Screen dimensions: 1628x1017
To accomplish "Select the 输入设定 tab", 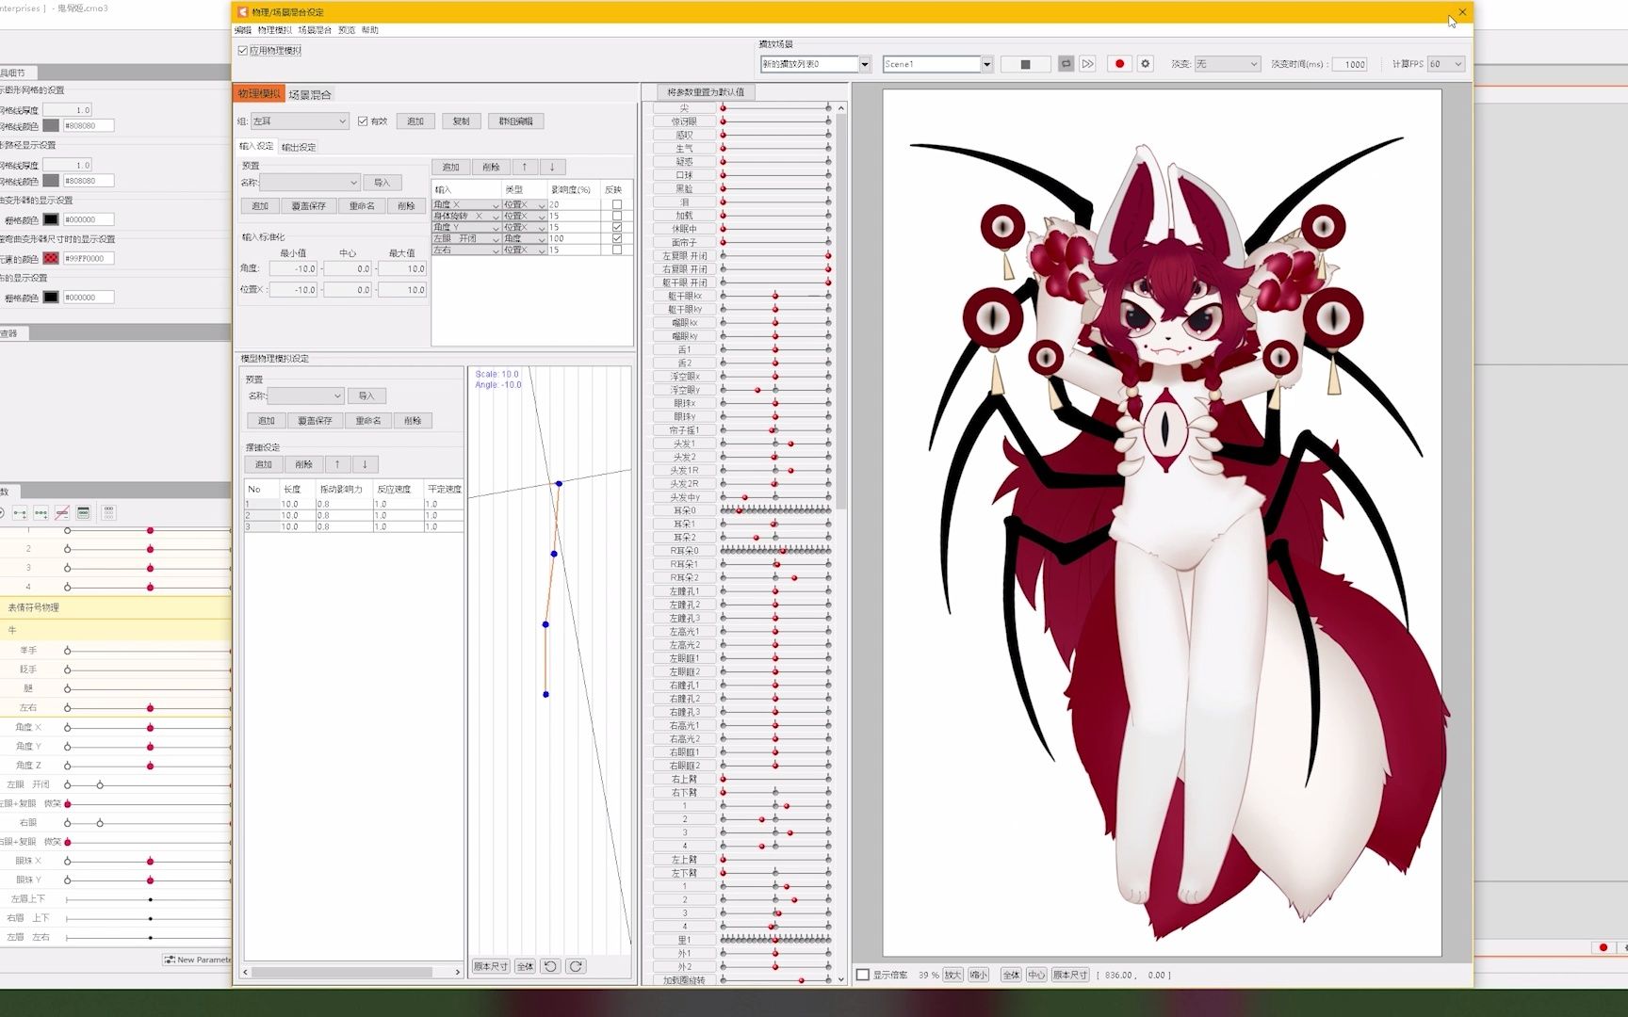I will [x=255, y=146].
